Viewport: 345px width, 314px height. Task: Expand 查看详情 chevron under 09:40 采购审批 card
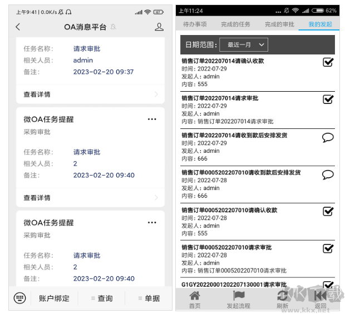pyautogui.click(x=156, y=197)
